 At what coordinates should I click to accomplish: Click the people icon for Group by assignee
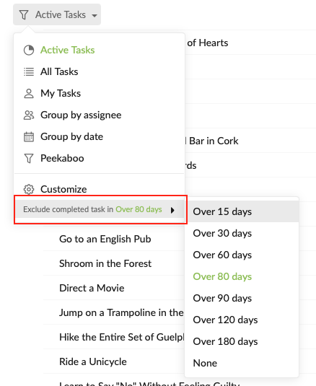(29, 115)
